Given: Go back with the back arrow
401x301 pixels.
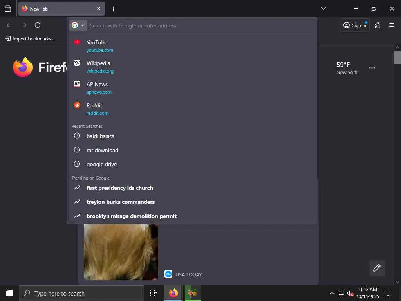Looking at the screenshot, I should tap(9, 25).
